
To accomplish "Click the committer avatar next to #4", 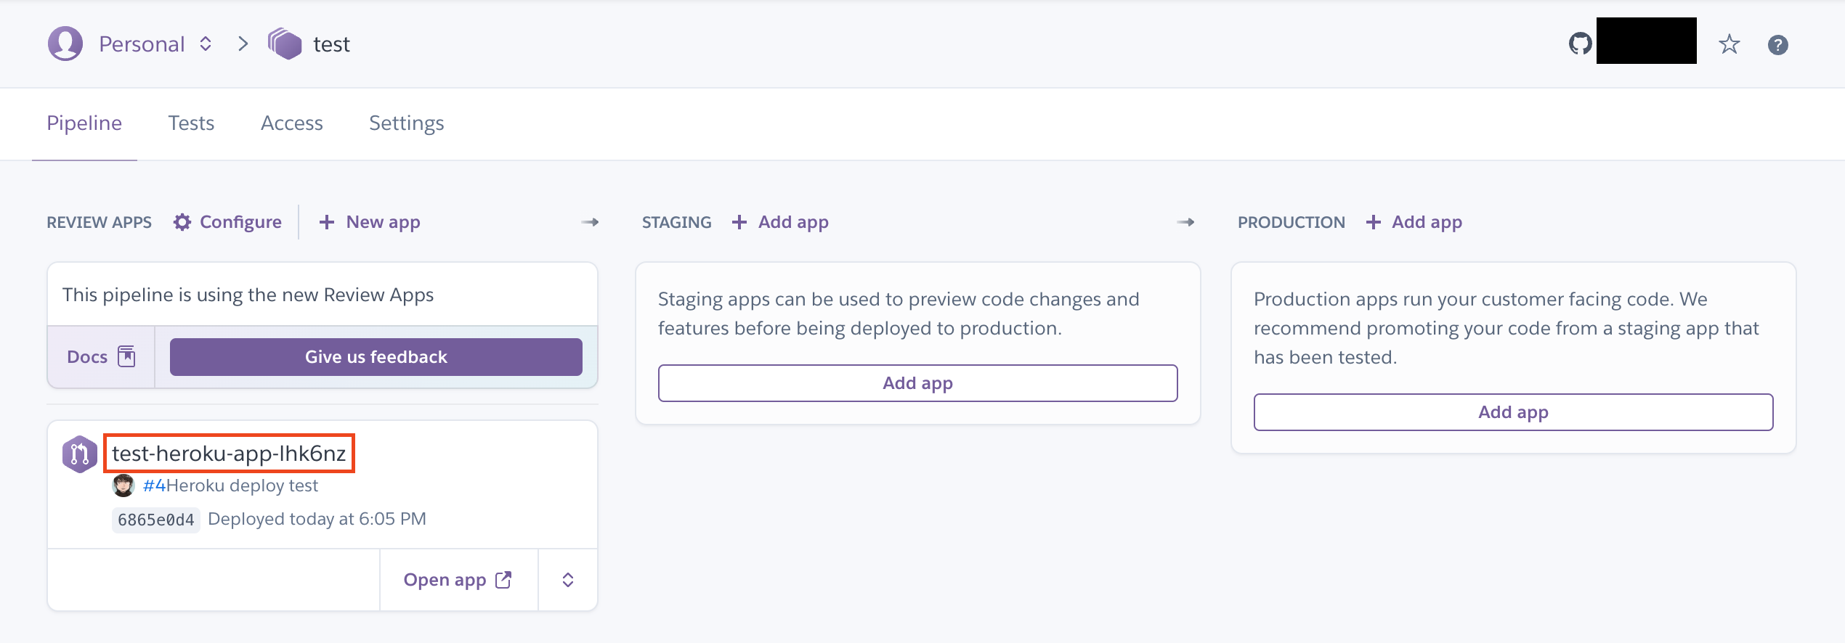I will coord(123,486).
